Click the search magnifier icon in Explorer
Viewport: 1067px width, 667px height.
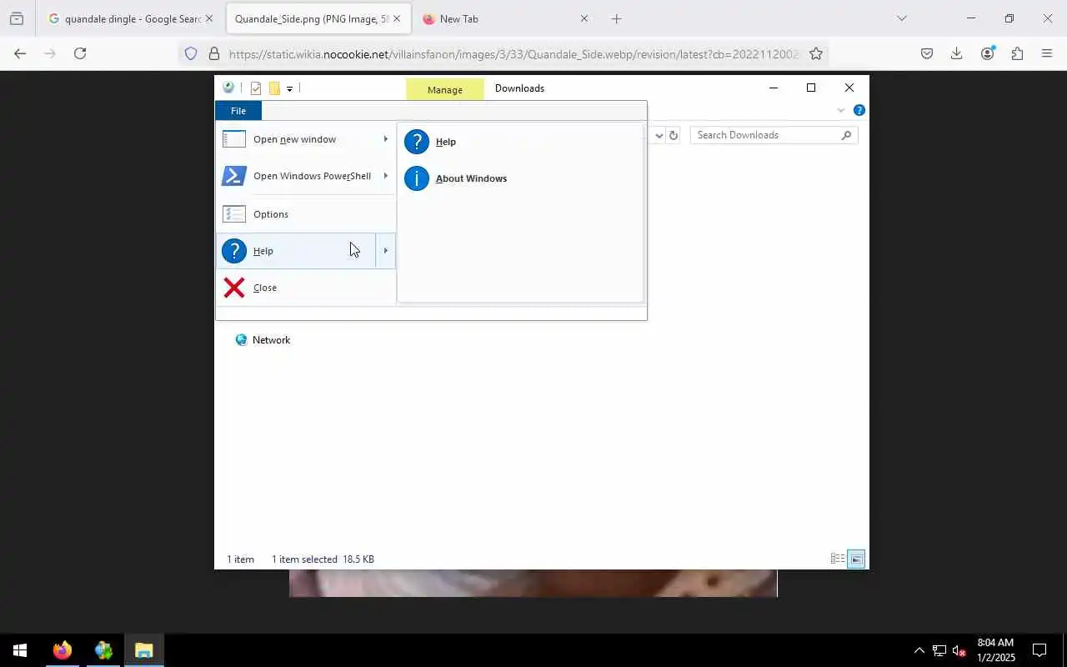click(x=846, y=135)
